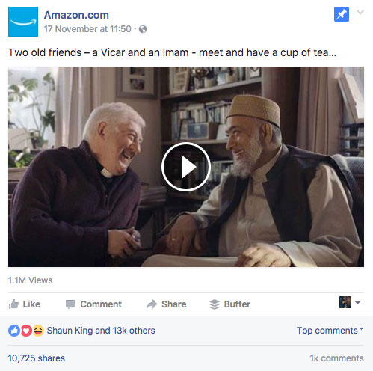View Shaun King and 13k others
This screenshot has height=371, width=373.
[101, 331]
